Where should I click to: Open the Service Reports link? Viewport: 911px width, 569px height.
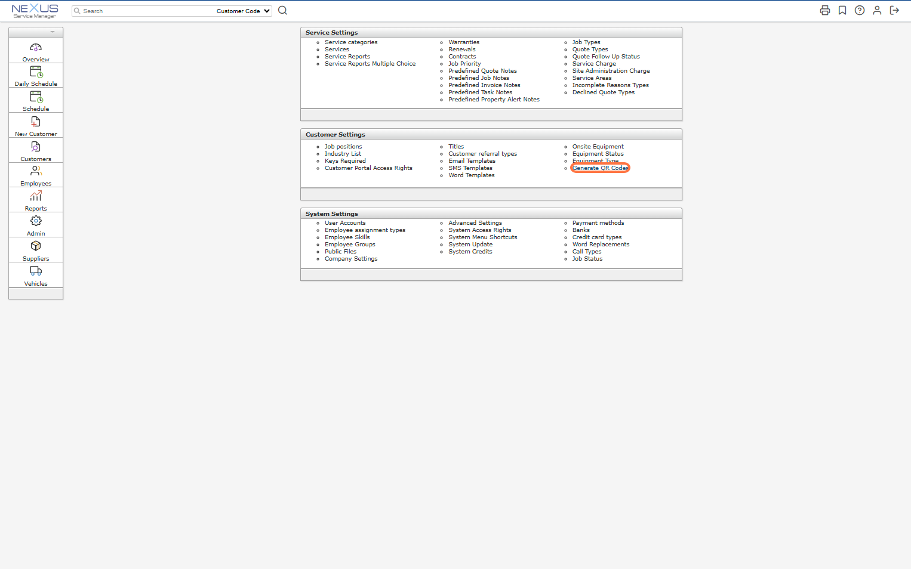point(347,57)
